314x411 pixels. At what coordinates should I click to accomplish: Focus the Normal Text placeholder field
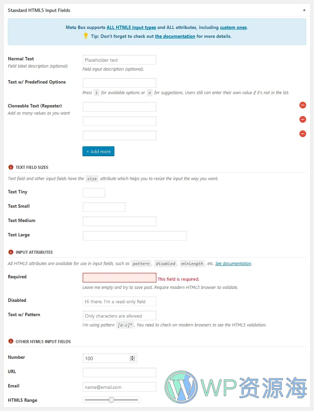[x=119, y=60]
